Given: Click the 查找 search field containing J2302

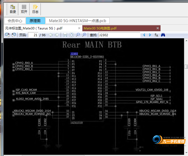Looking at the screenshot, I should click(119, 35).
